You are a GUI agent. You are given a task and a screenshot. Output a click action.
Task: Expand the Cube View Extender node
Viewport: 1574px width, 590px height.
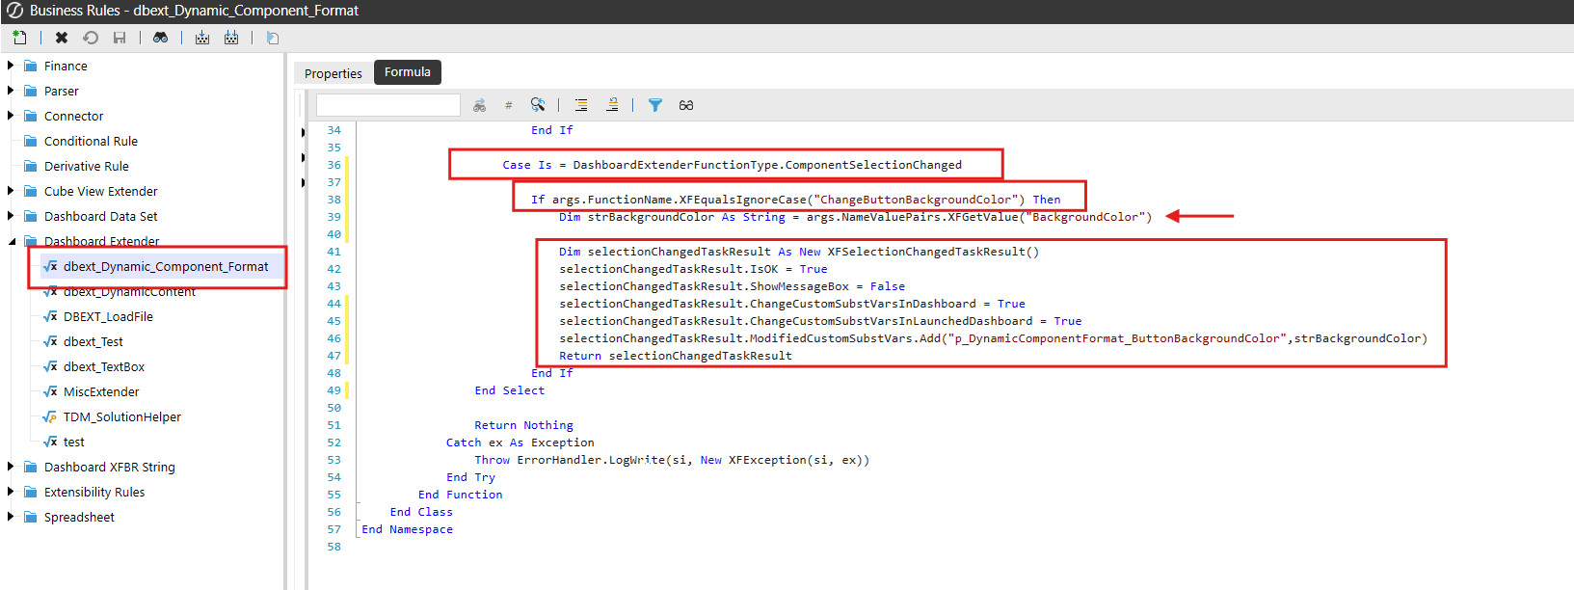point(11,191)
